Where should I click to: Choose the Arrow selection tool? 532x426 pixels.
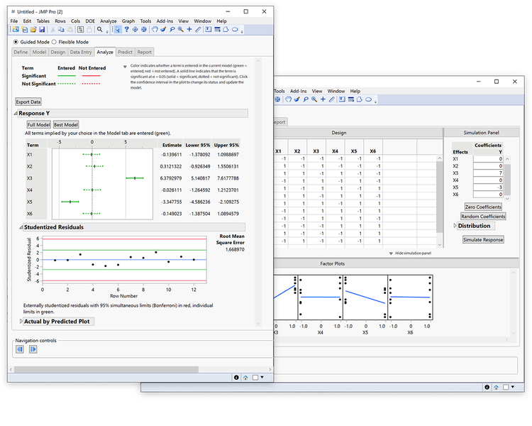[x=117, y=30]
